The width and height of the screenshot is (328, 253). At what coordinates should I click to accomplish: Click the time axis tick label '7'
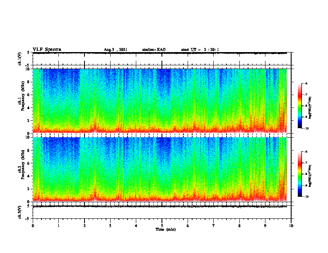214,226
